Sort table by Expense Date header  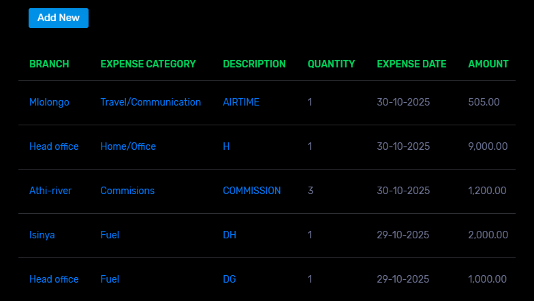(411, 64)
